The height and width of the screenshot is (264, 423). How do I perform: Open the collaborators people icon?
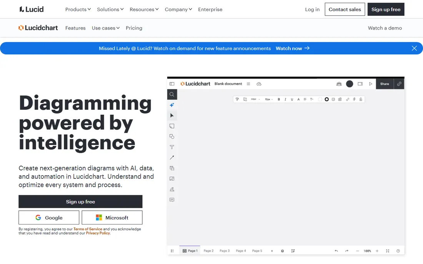[x=339, y=84]
